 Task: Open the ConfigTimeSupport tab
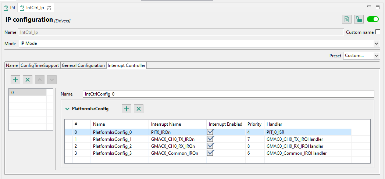click(x=40, y=65)
